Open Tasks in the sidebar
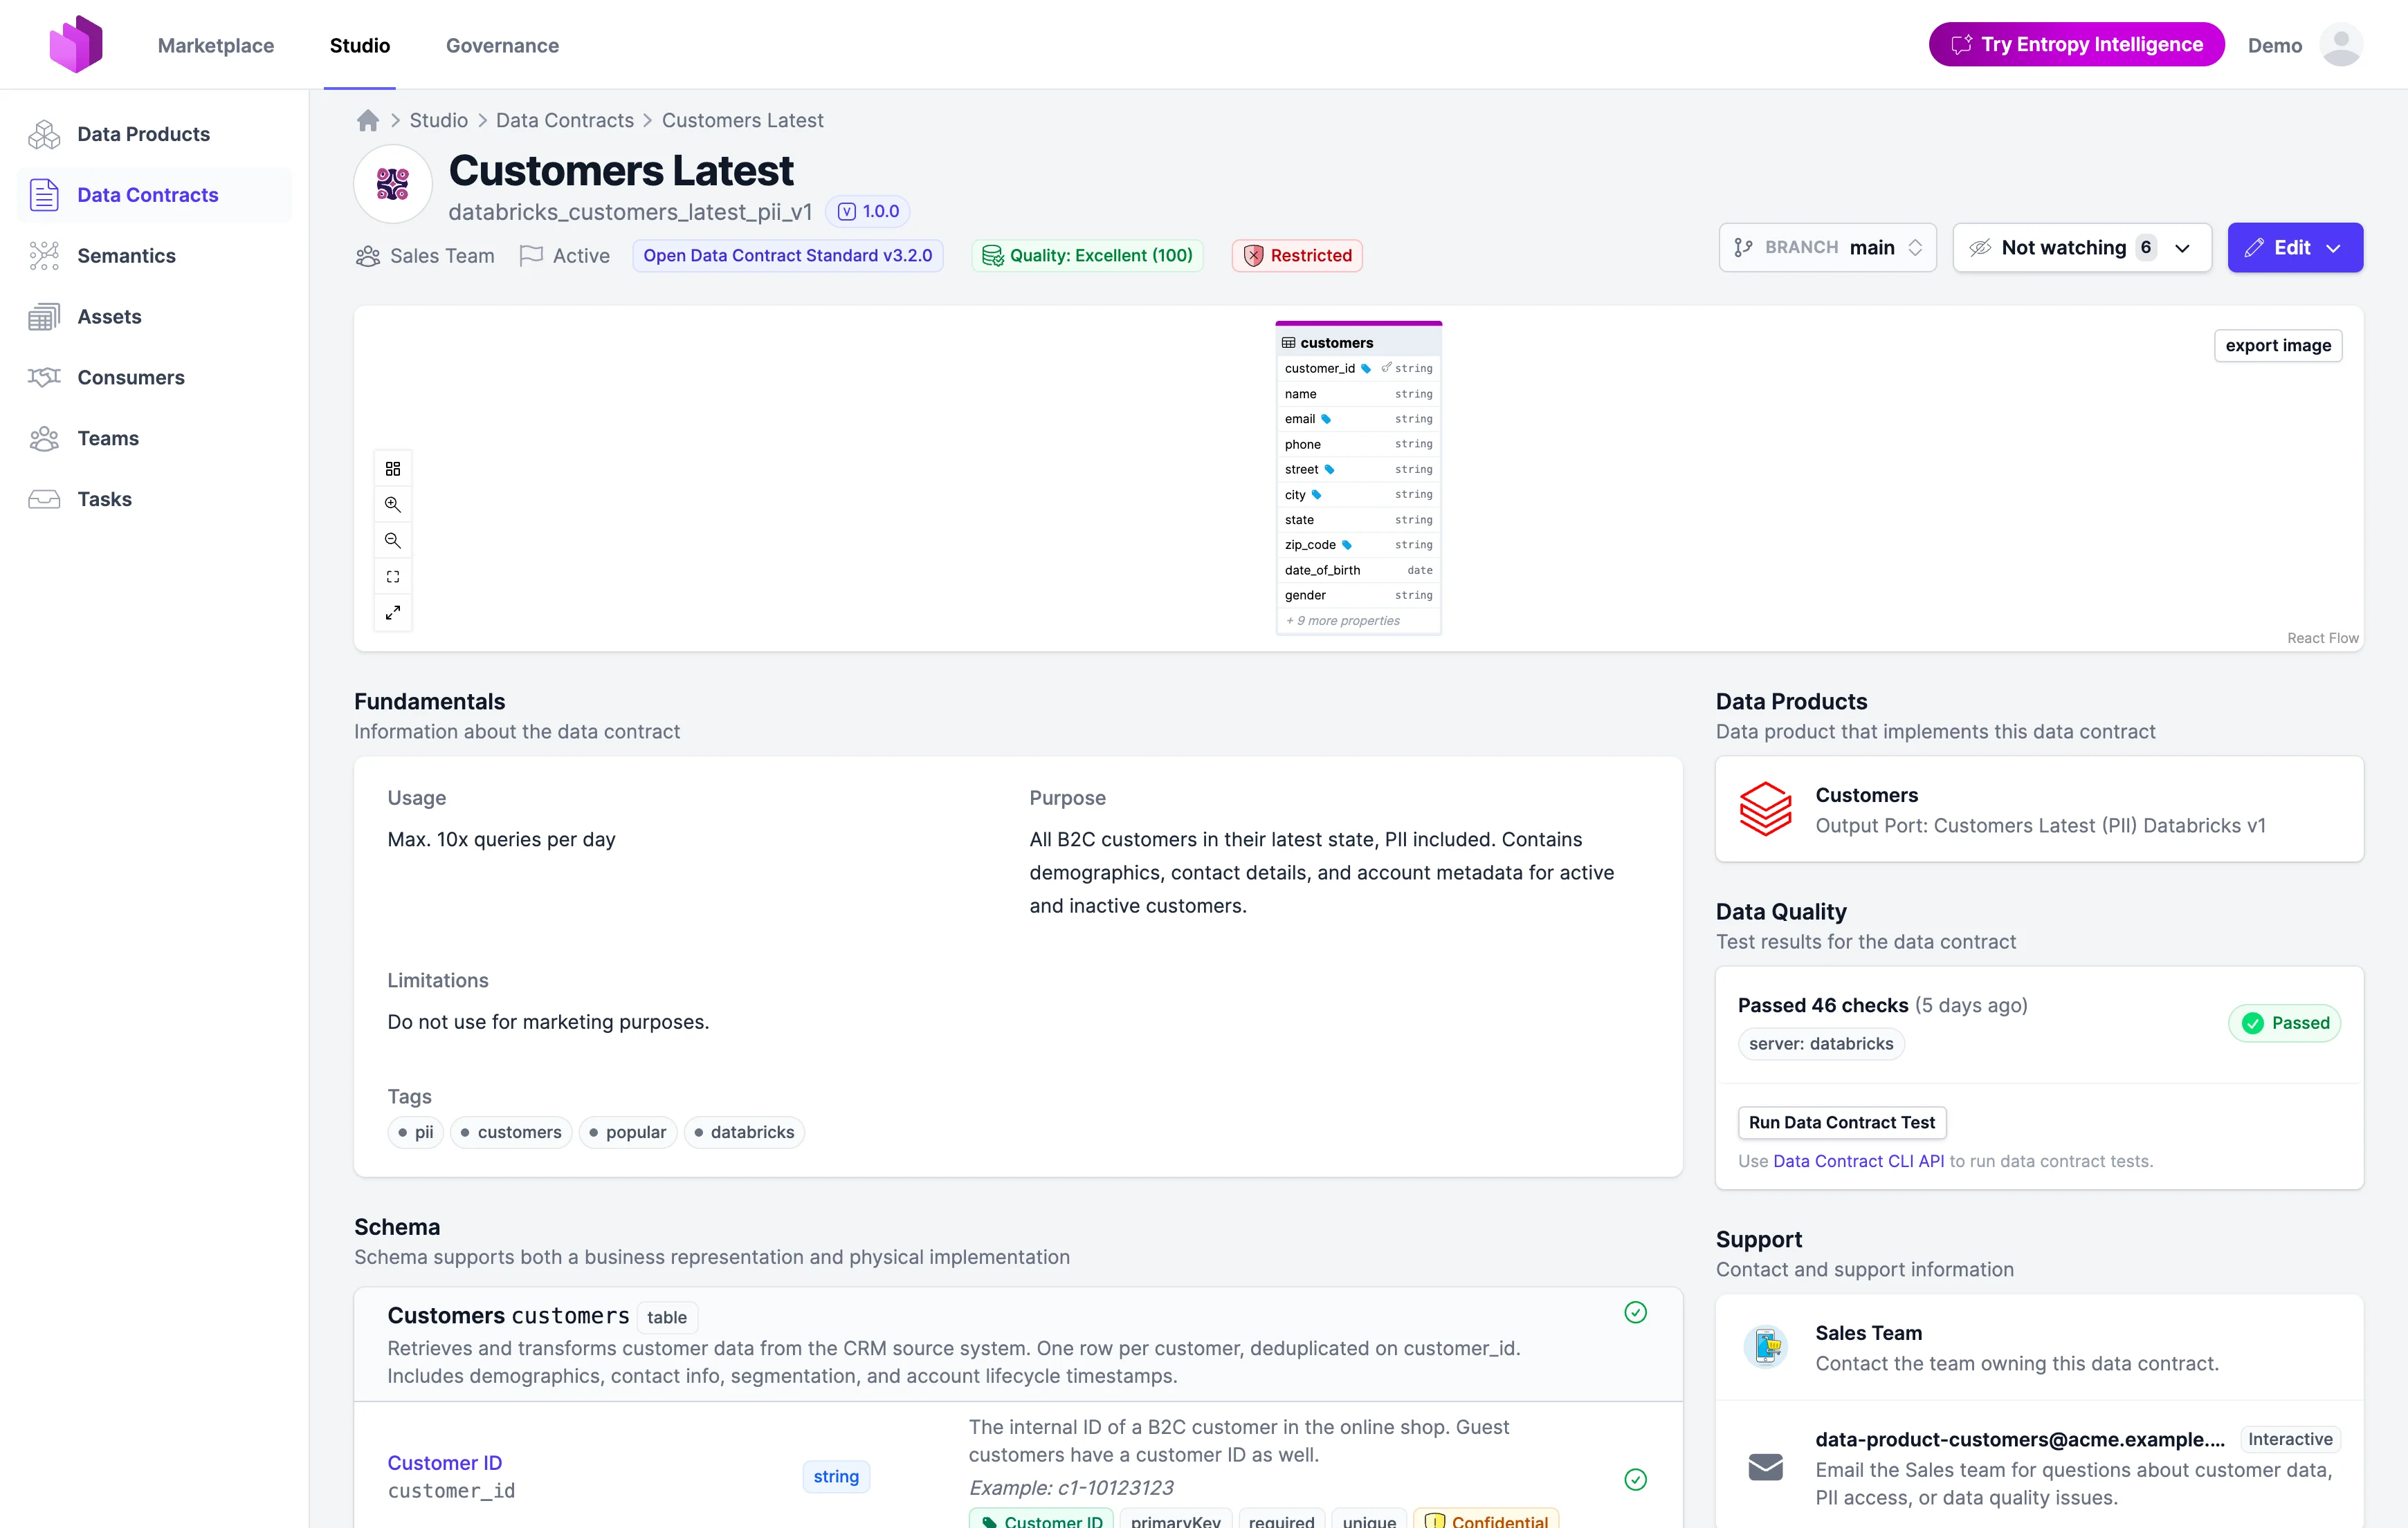The image size is (2408, 1528). [155, 500]
